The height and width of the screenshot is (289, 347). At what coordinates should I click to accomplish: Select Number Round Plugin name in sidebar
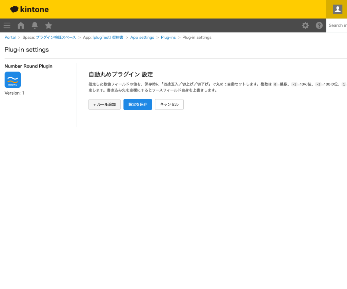(x=28, y=66)
